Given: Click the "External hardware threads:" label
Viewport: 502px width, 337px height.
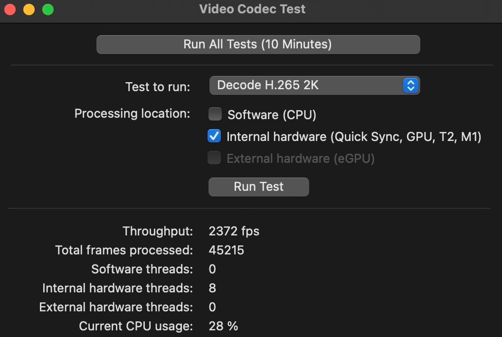Looking at the screenshot, I should pyautogui.click(x=116, y=307).
